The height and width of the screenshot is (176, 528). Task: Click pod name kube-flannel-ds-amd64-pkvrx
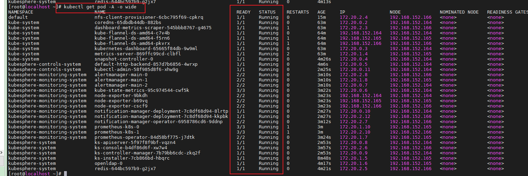(132, 43)
